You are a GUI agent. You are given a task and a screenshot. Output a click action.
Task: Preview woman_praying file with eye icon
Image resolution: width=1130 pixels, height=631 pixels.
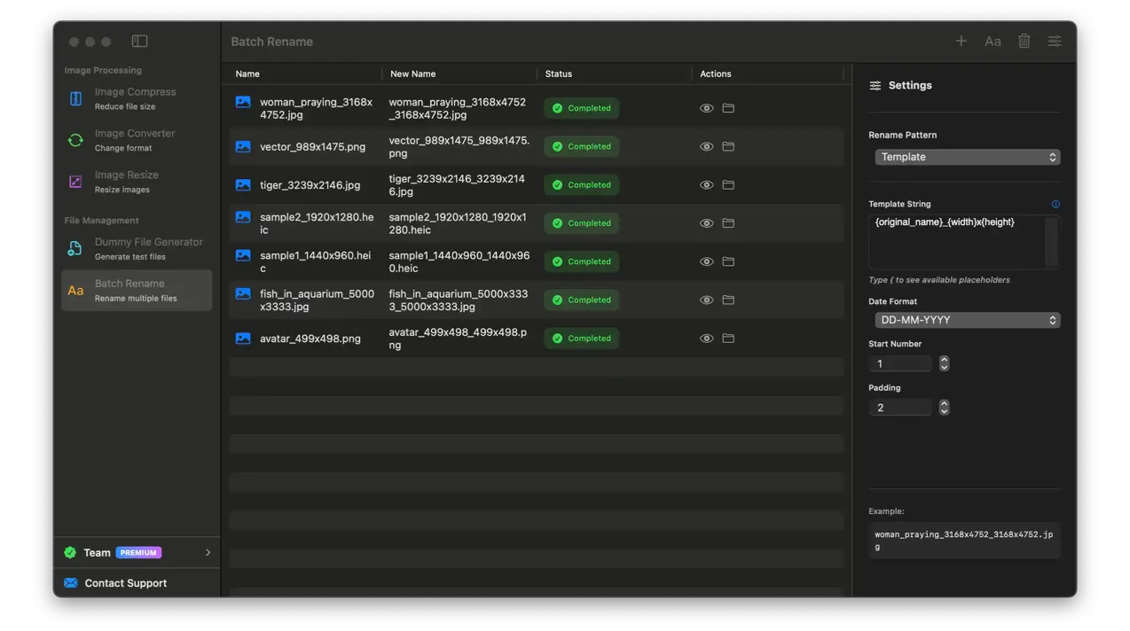[706, 108]
